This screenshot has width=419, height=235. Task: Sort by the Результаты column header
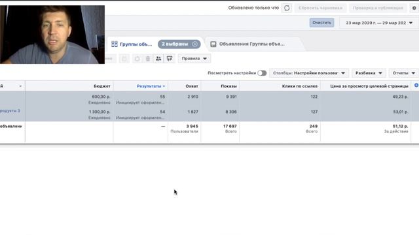(x=151, y=86)
